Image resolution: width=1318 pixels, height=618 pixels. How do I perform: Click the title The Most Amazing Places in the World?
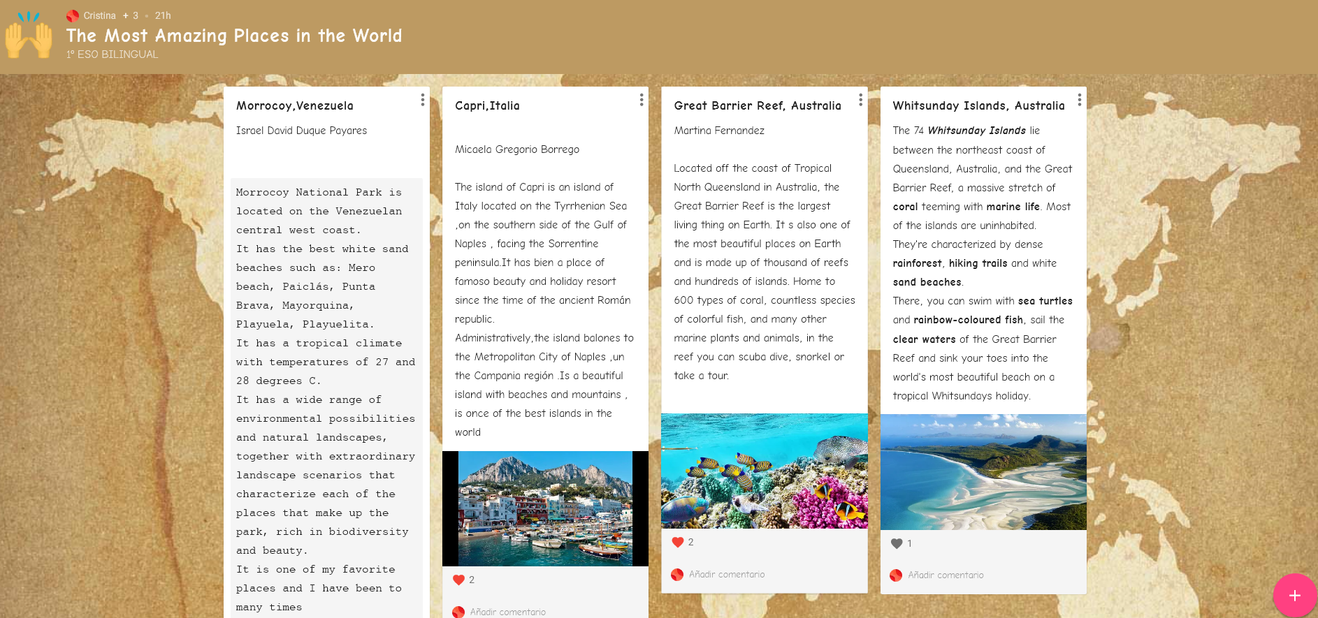click(234, 36)
